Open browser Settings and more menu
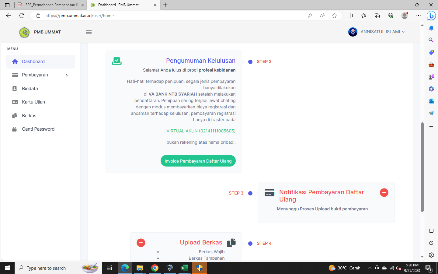438x274 pixels. tap(419, 16)
